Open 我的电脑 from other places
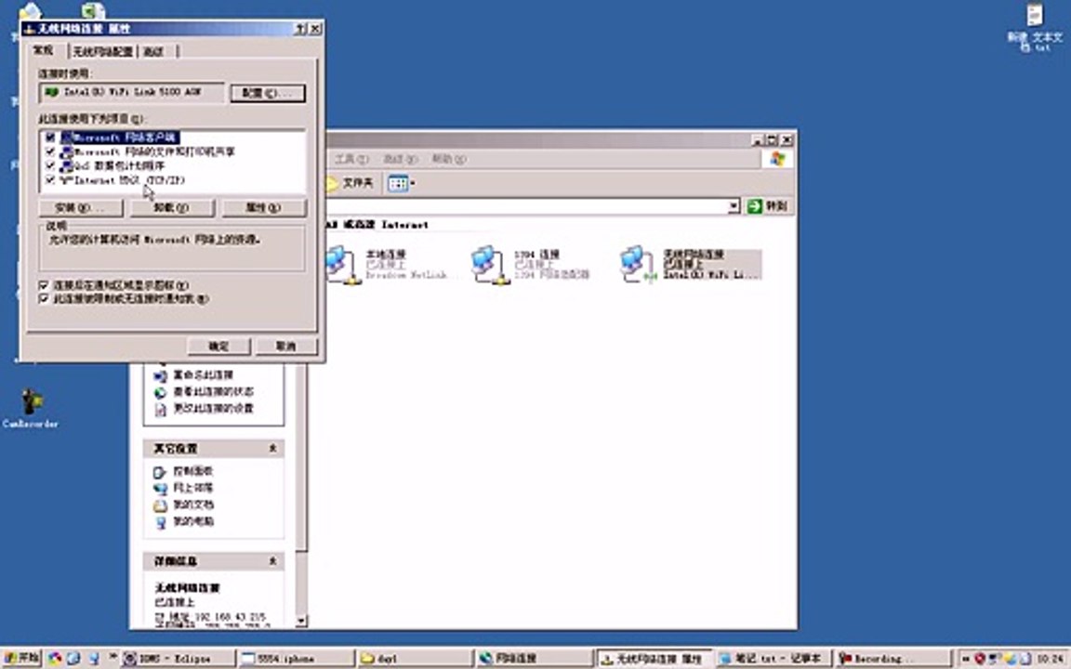The width and height of the screenshot is (1071, 669). [x=192, y=521]
